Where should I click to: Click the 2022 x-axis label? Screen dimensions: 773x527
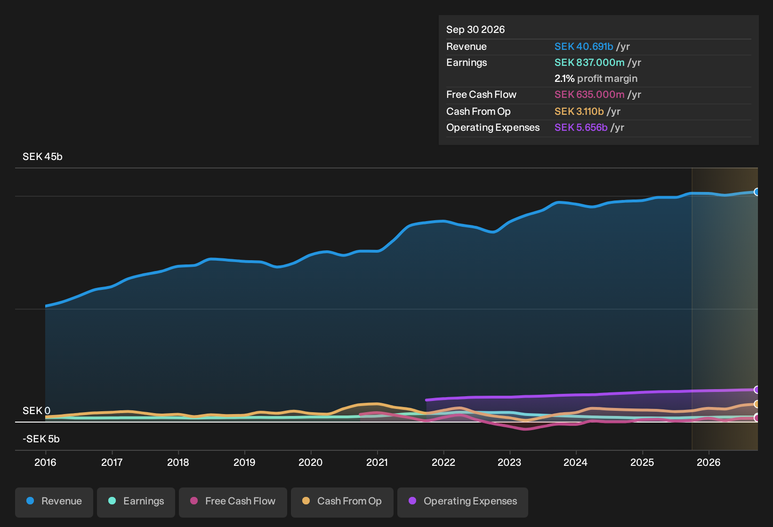click(x=443, y=463)
